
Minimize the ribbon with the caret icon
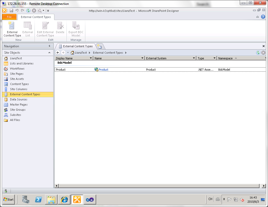257,17
